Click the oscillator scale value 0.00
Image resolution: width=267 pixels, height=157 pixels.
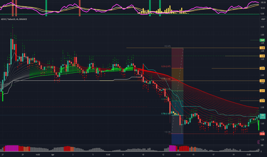(263, 14)
